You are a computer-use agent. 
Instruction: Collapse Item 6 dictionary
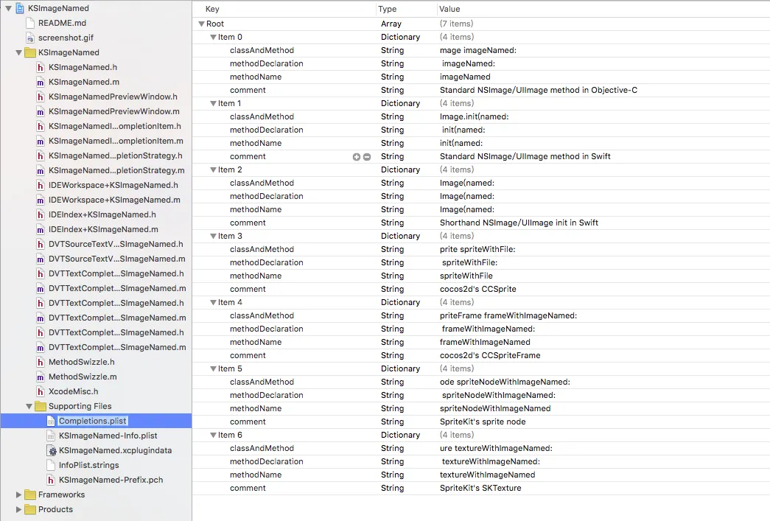pyautogui.click(x=213, y=435)
